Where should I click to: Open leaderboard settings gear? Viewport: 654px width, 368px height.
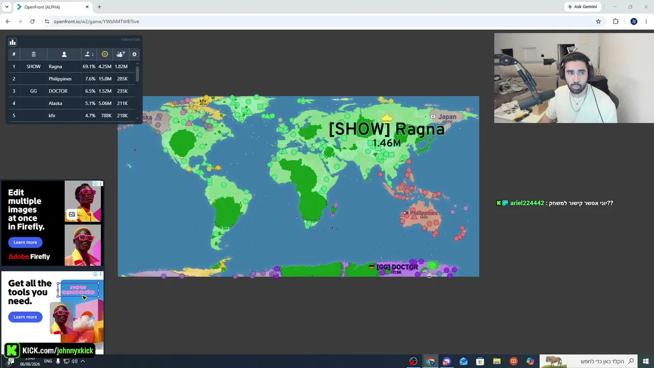[x=134, y=54]
